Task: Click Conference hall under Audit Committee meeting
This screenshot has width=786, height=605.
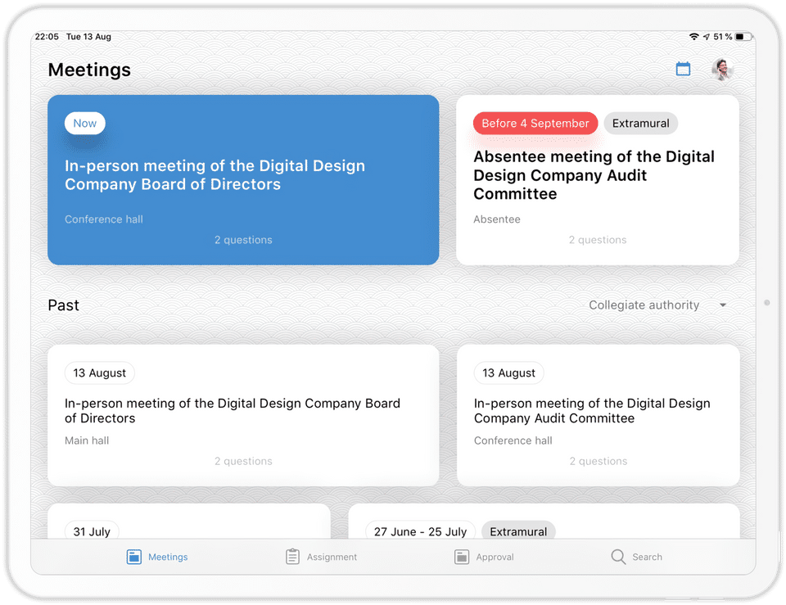Action: pos(513,440)
